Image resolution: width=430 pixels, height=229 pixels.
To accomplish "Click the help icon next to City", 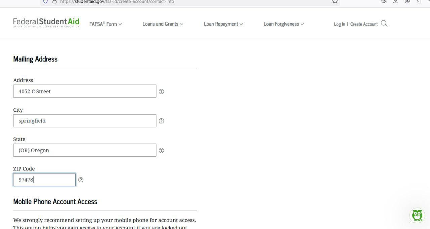I will [161, 121].
